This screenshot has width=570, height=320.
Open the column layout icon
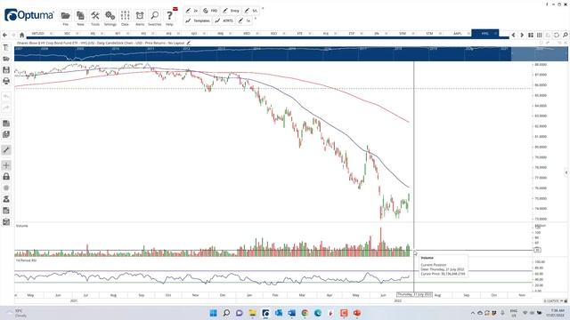click(x=540, y=35)
